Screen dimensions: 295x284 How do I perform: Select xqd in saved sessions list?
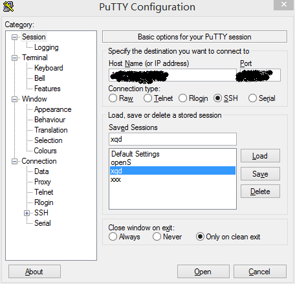[x=173, y=171]
